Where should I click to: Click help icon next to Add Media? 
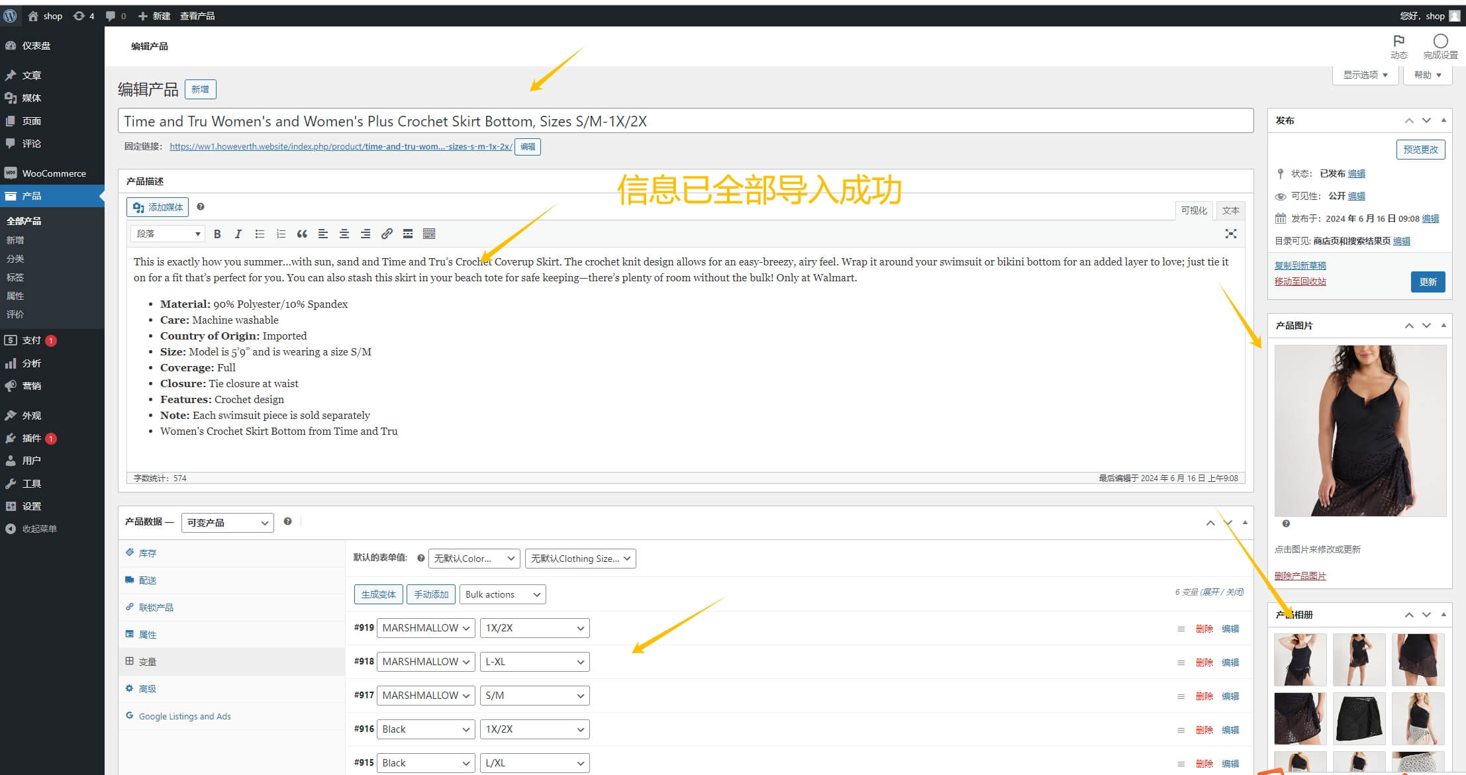(201, 206)
